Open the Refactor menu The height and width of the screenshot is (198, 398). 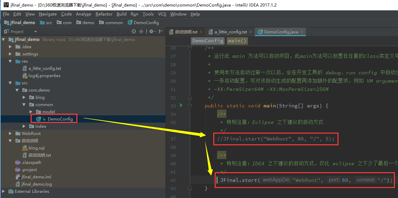pos(104,14)
